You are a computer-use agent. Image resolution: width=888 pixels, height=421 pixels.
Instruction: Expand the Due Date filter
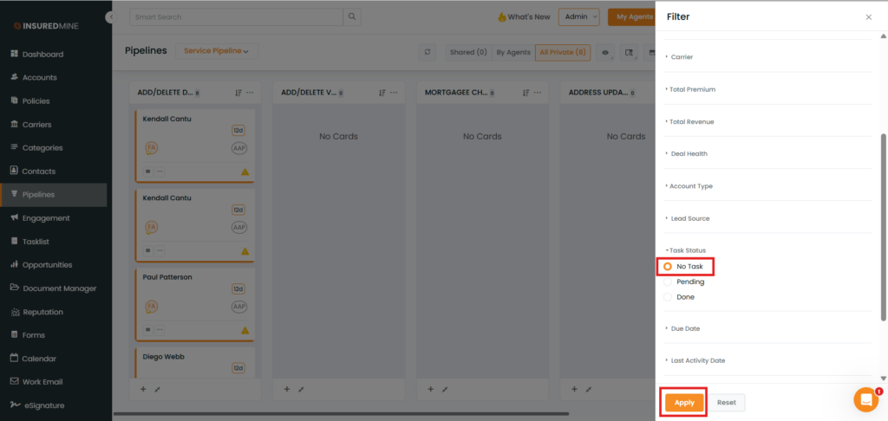(x=685, y=329)
